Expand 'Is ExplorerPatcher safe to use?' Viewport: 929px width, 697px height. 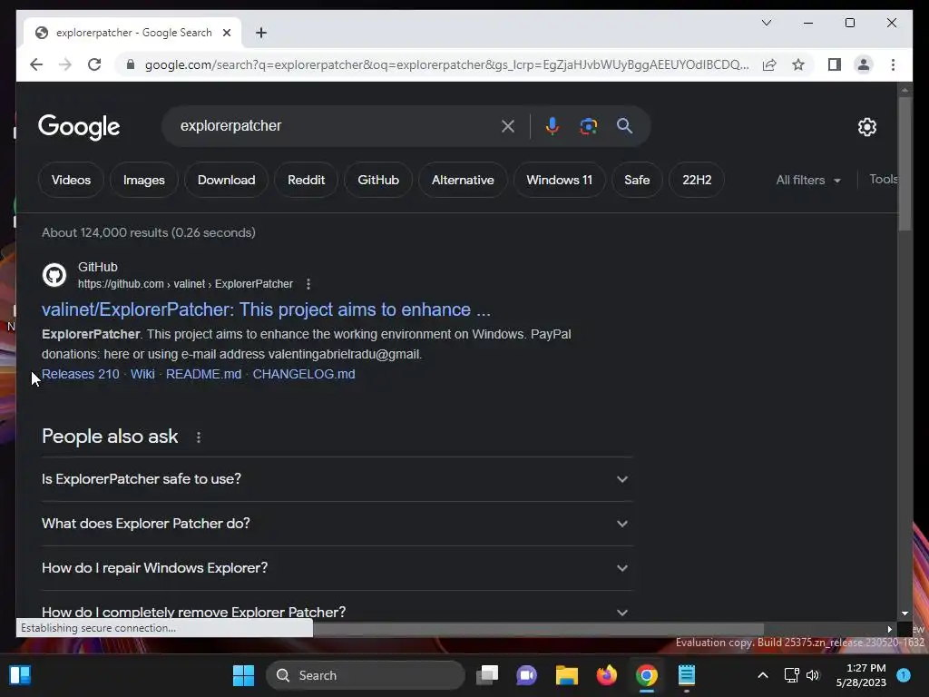[337, 479]
